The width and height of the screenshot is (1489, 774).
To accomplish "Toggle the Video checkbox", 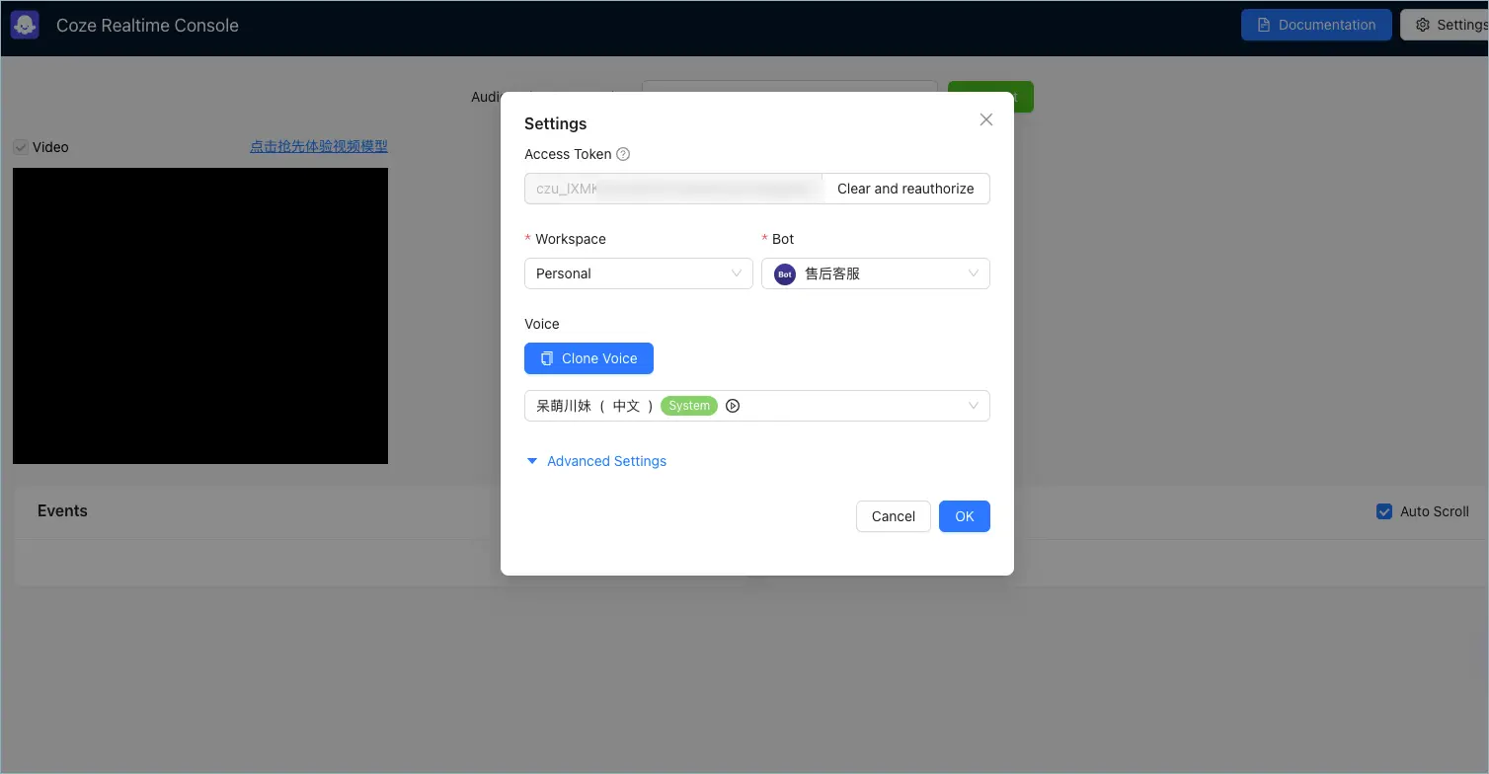I will click(x=21, y=147).
